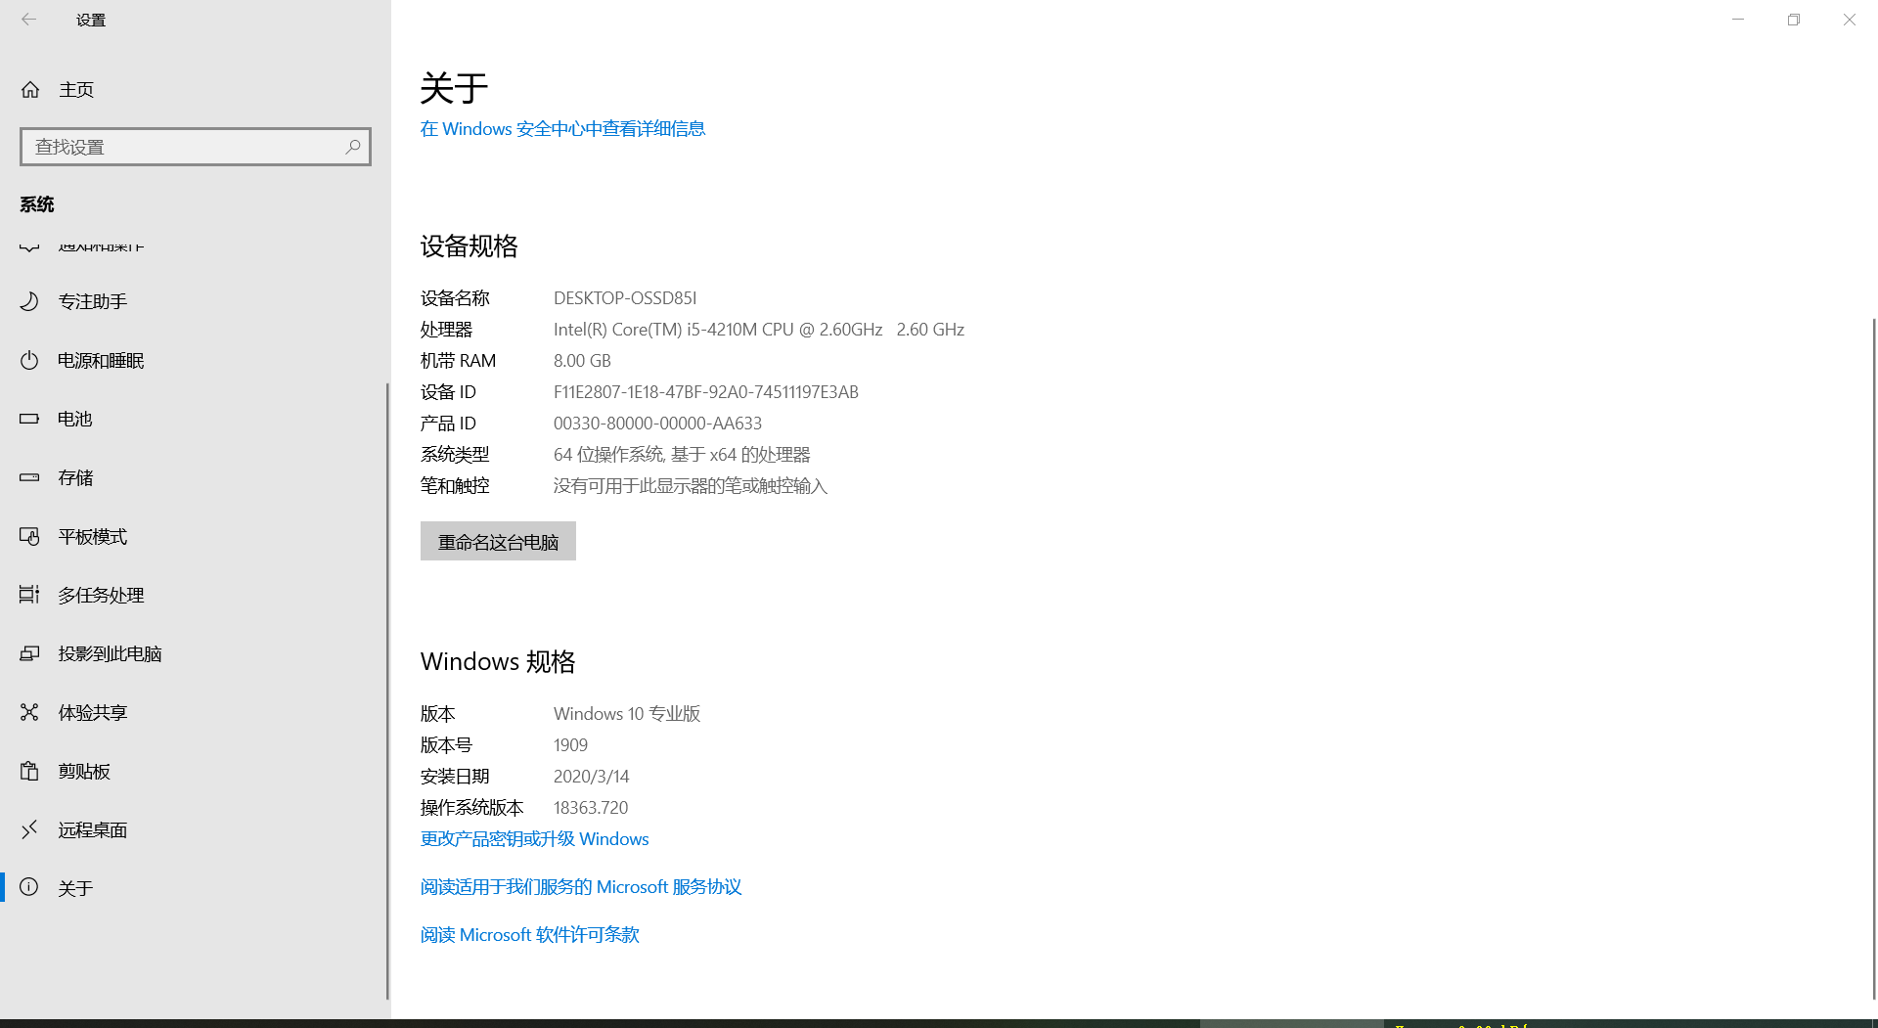Click the search magnifier in search box

coord(352,147)
